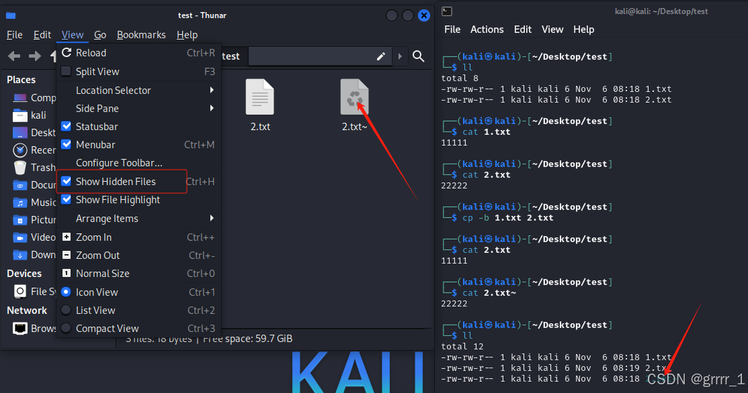Open the Actions menu in terminal
The height and width of the screenshot is (393, 748).
click(x=487, y=30)
